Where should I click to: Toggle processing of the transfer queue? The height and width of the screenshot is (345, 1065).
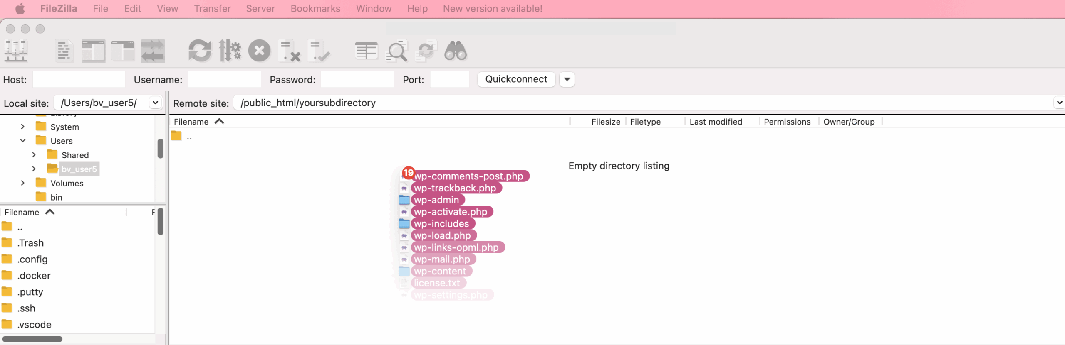point(230,51)
